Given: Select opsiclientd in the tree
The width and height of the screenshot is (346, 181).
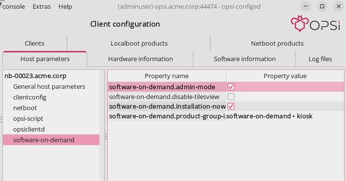Looking at the screenshot, I should pyautogui.click(x=29, y=129).
